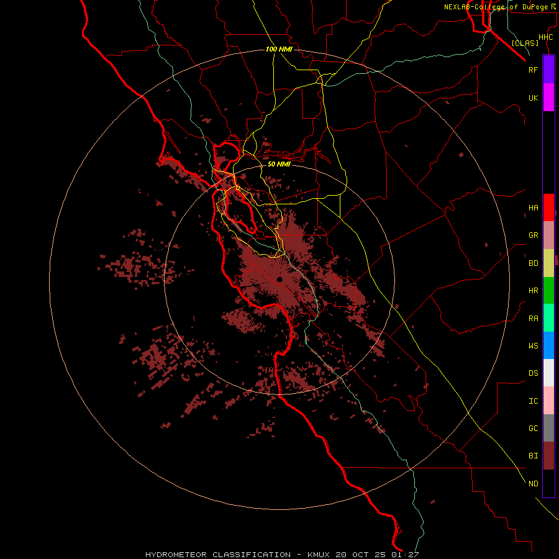
Task: Click the BD yellow legend swatch
Action: coord(548,263)
